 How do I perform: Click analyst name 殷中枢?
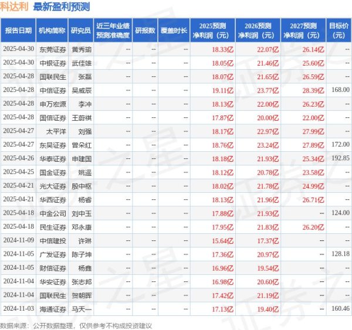point(82,186)
